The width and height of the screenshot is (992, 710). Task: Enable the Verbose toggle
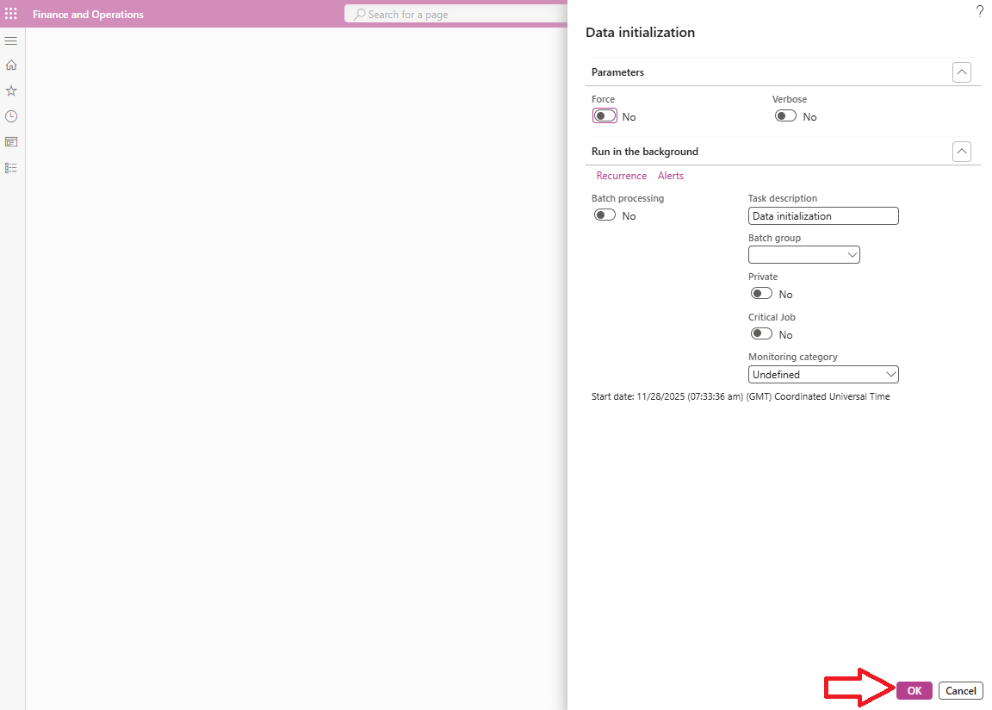point(785,116)
